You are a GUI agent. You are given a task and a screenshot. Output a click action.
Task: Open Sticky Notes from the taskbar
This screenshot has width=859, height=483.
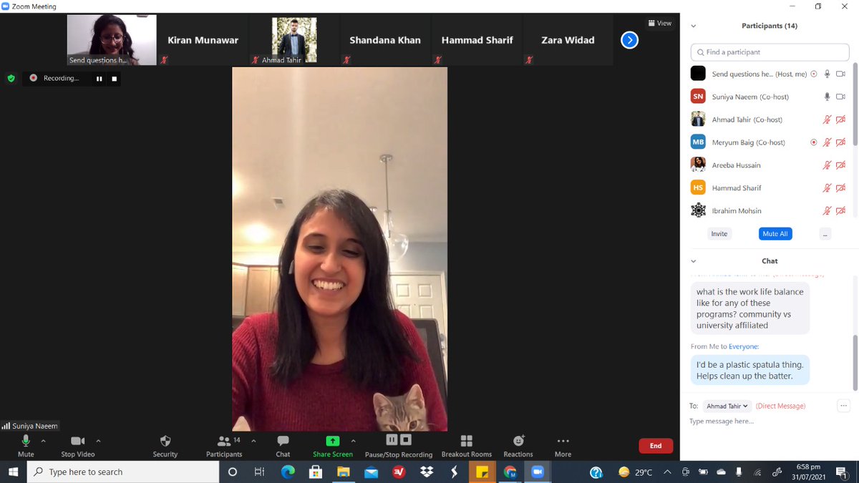[482, 472]
